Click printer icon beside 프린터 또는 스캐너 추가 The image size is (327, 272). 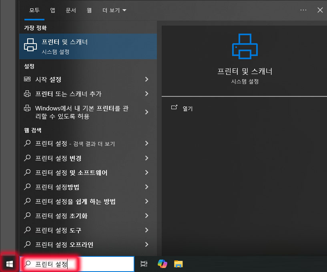[x=27, y=94]
